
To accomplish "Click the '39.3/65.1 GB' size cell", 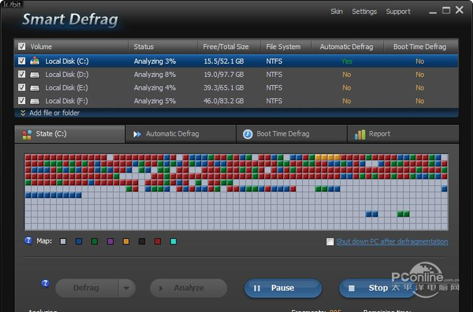I will 224,88.
